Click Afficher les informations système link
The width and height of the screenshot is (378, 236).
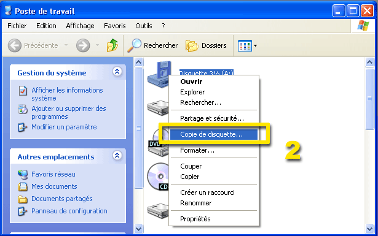tap(67, 94)
